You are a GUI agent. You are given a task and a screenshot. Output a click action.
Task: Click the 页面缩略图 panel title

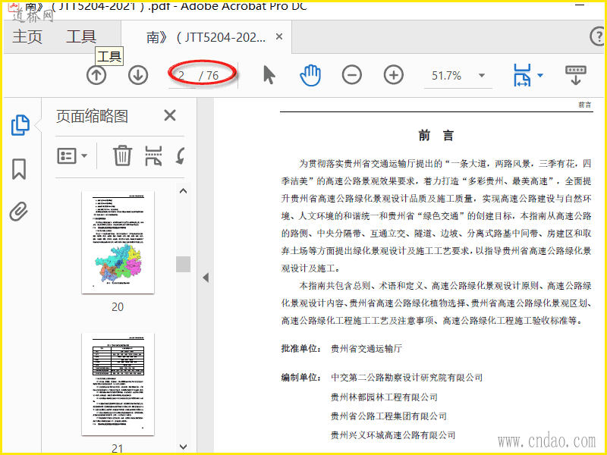click(x=92, y=116)
